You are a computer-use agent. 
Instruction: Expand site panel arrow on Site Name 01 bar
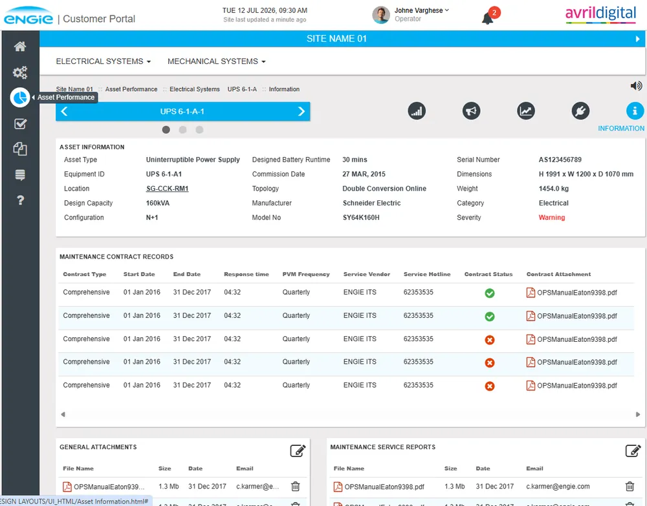click(637, 39)
